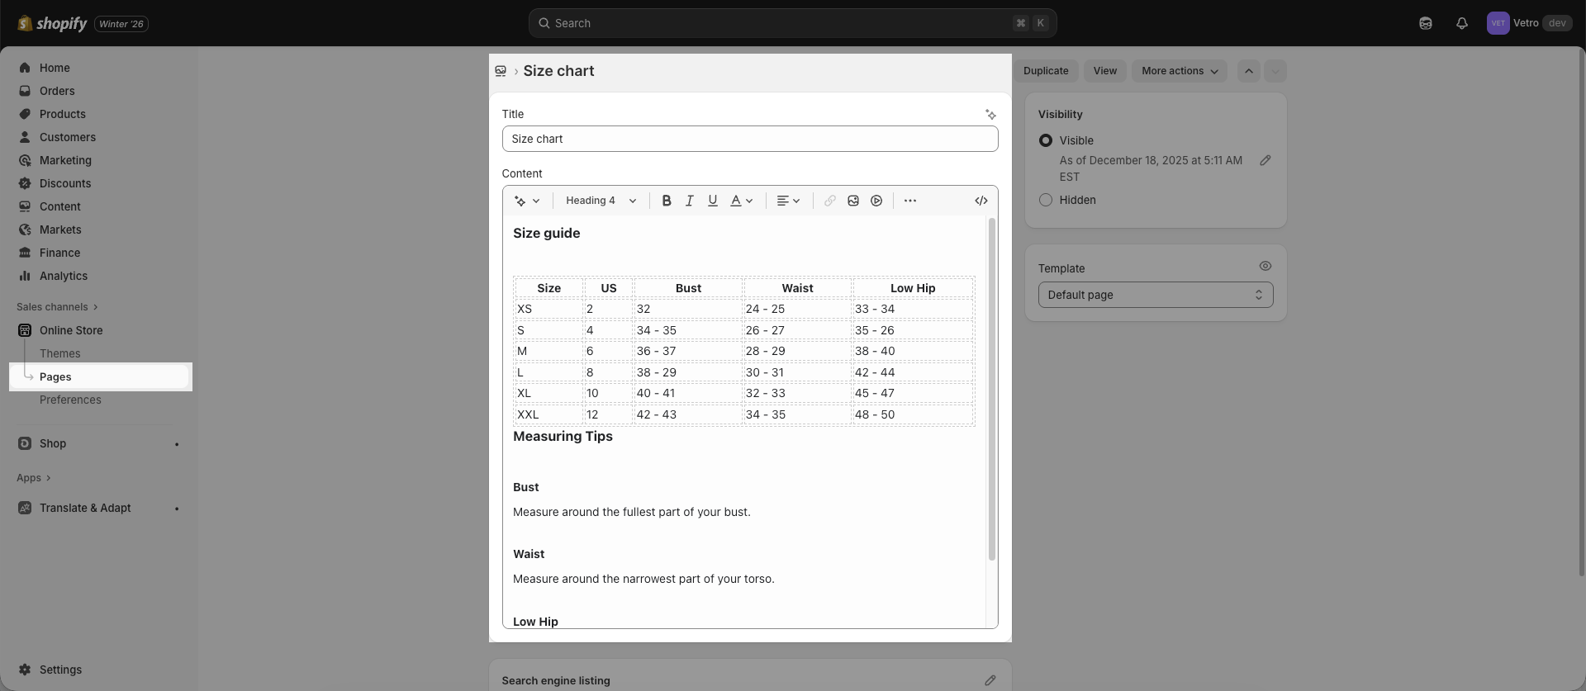The image size is (1586, 691).
Task: Insert an image using the toolbar icon
Action: point(853,201)
